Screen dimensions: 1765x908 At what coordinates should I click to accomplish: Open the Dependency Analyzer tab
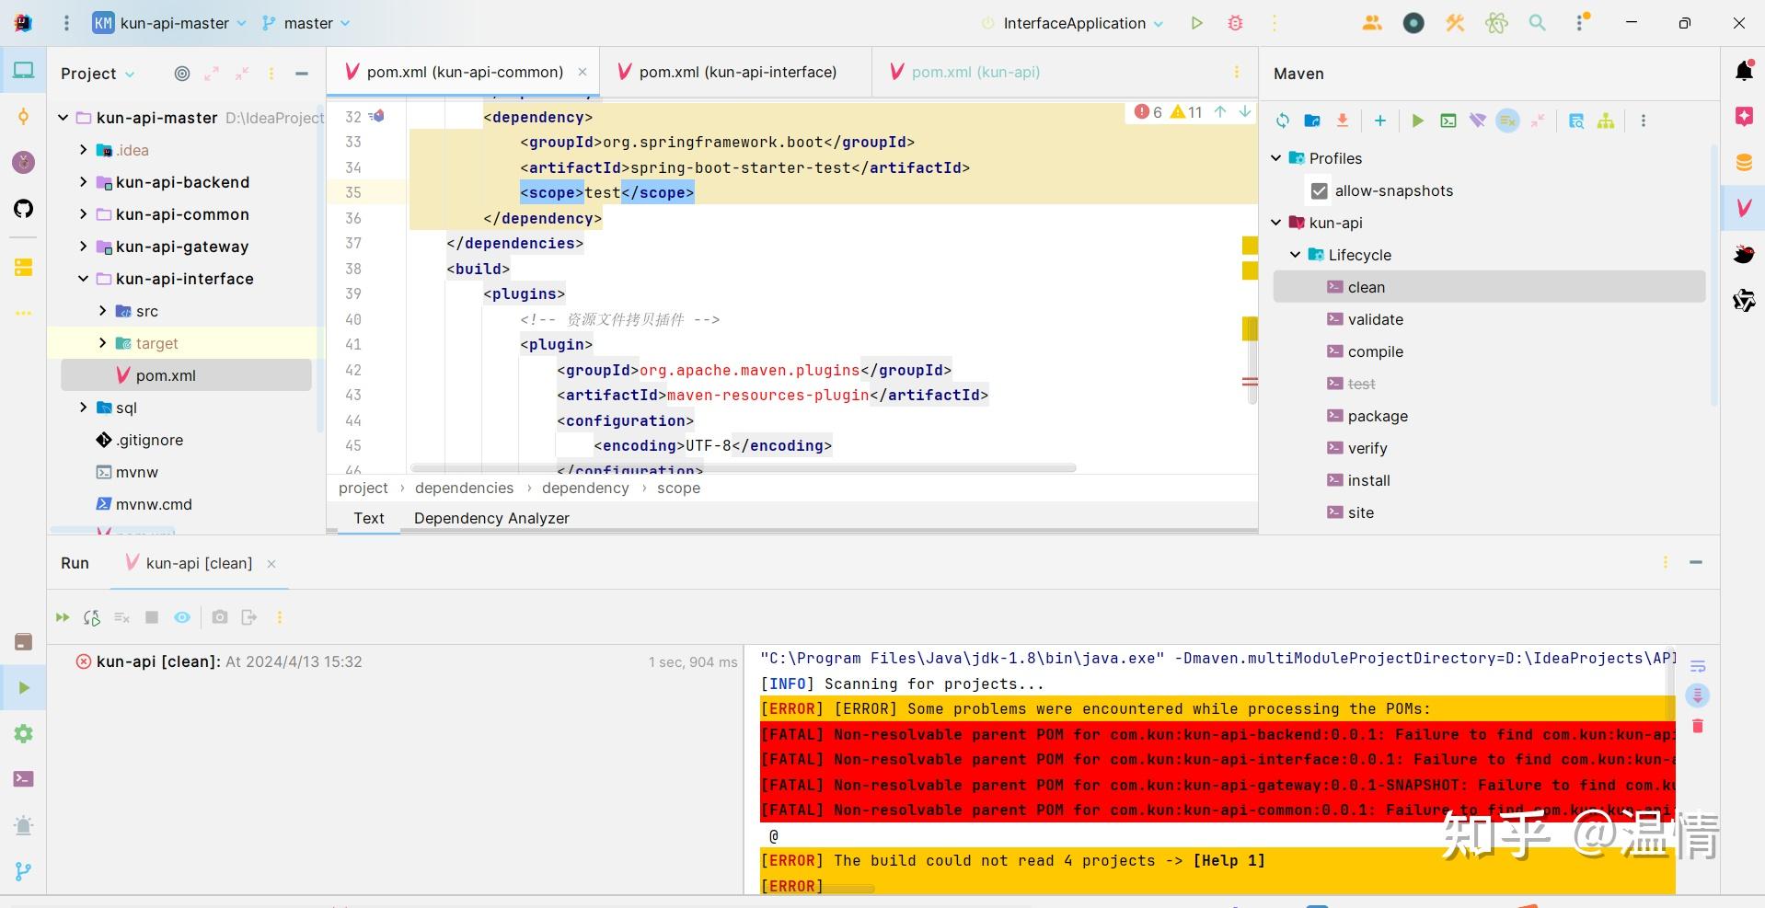(x=491, y=518)
